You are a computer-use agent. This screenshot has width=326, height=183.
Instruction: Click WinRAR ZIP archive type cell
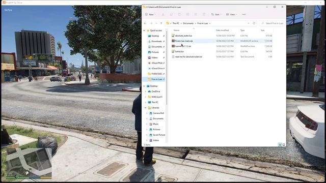tap(249, 41)
